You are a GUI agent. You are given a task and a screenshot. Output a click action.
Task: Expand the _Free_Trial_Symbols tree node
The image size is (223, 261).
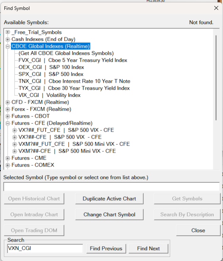tap(8, 32)
